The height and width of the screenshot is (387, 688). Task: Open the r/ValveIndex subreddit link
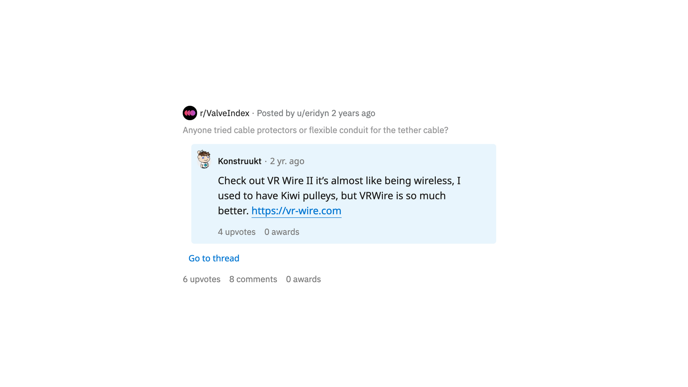coord(224,113)
